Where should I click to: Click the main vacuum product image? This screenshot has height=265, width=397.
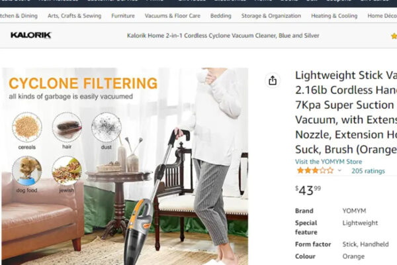(125, 166)
